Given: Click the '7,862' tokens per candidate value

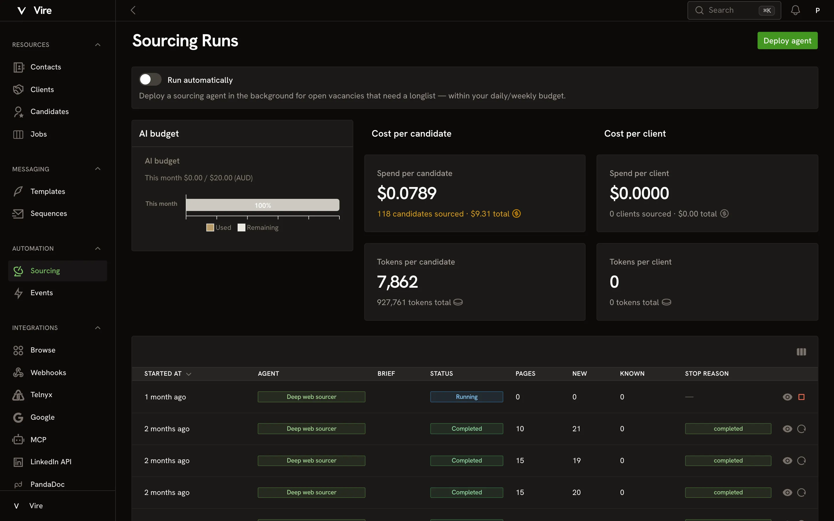Looking at the screenshot, I should click(x=397, y=282).
